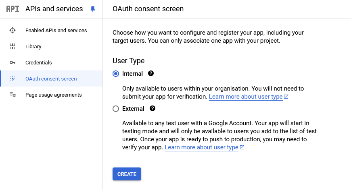Open Page usage agreements
Screen dimensions: 351x190
click(53, 95)
